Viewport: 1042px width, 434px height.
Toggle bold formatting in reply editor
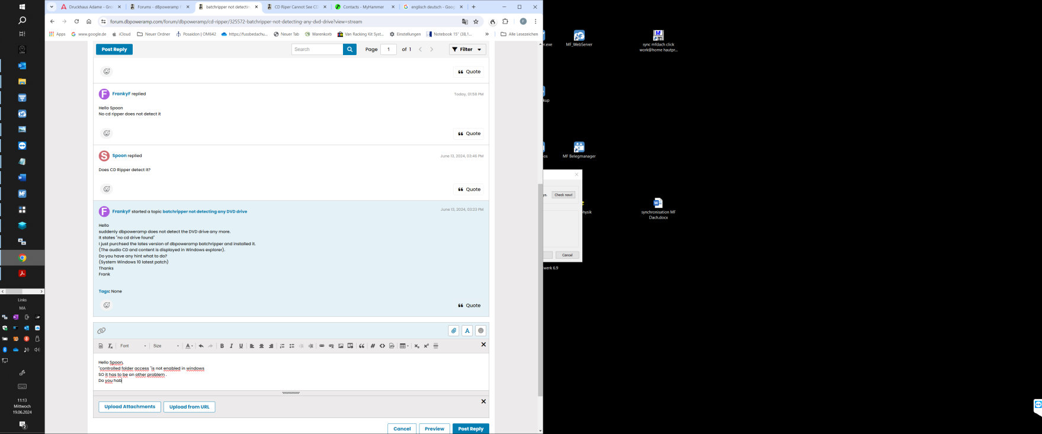click(222, 346)
